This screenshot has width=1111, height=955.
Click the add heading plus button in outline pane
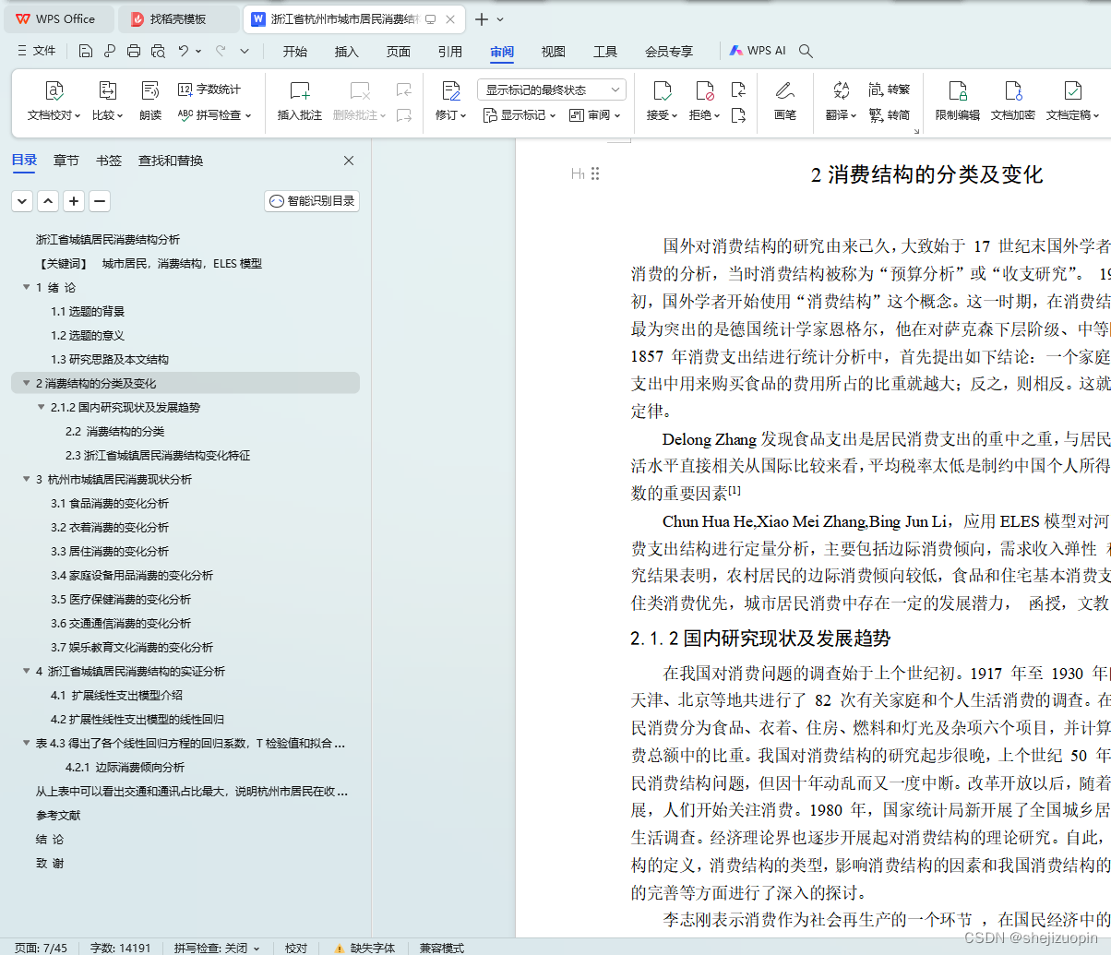click(74, 201)
